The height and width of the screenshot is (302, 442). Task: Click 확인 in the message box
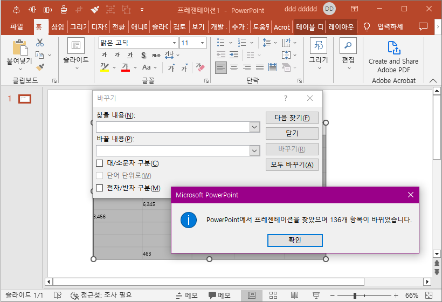point(295,240)
